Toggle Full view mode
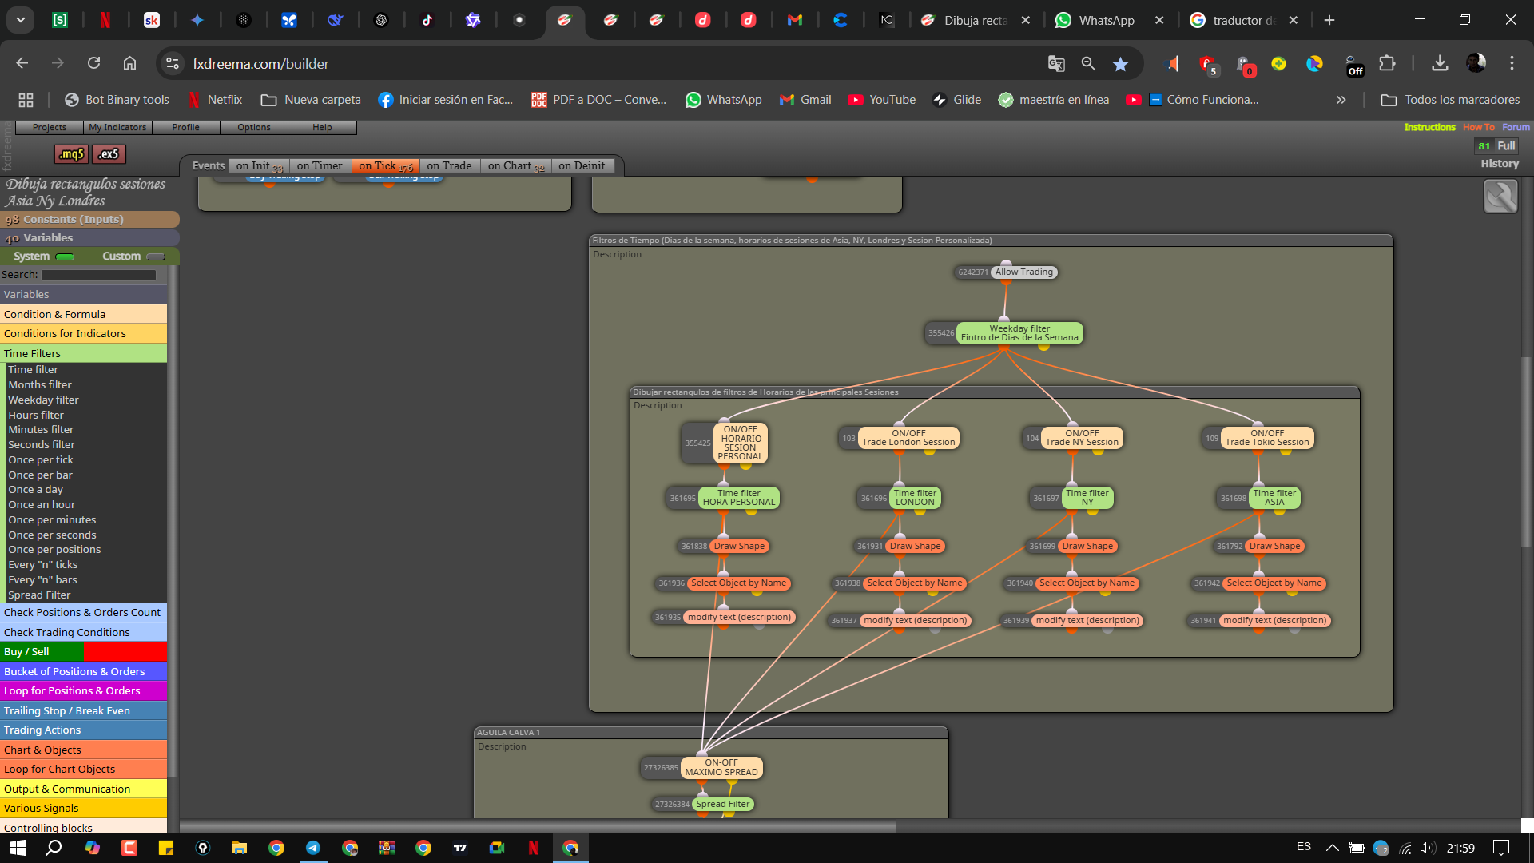 pos(1506,146)
